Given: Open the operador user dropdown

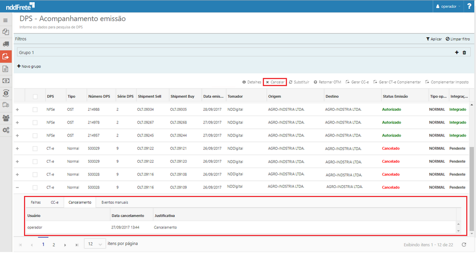Looking at the screenshot, I should 448,6.
